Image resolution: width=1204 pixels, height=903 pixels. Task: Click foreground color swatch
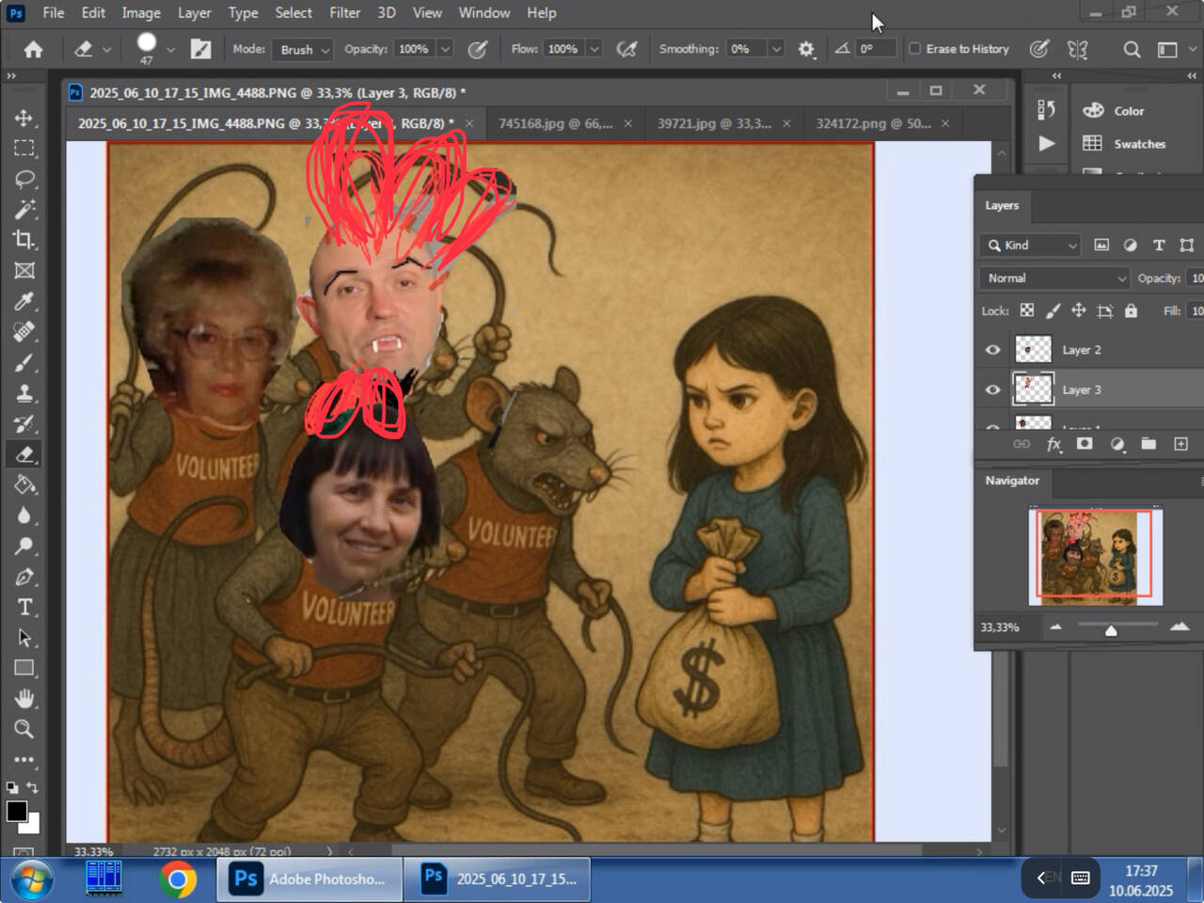coord(17,811)
